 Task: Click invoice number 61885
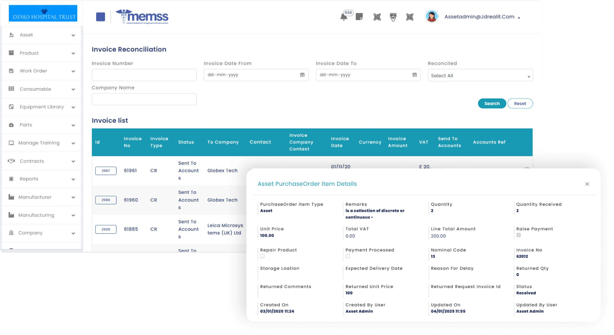(x=131, y=229)
